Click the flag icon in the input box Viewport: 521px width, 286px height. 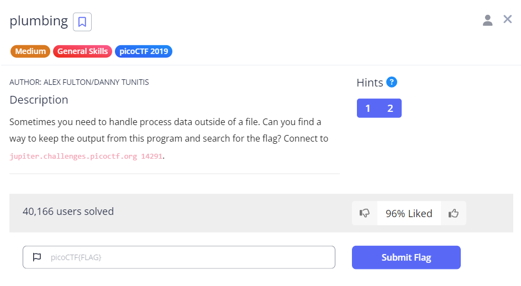pos(37,257)
